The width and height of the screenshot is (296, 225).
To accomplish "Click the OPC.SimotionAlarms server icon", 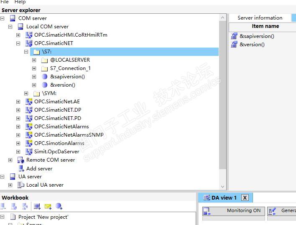I will [x=29, y=143].
